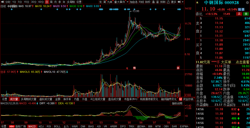Open the 更多 more options dropdown

coord(174,2)
